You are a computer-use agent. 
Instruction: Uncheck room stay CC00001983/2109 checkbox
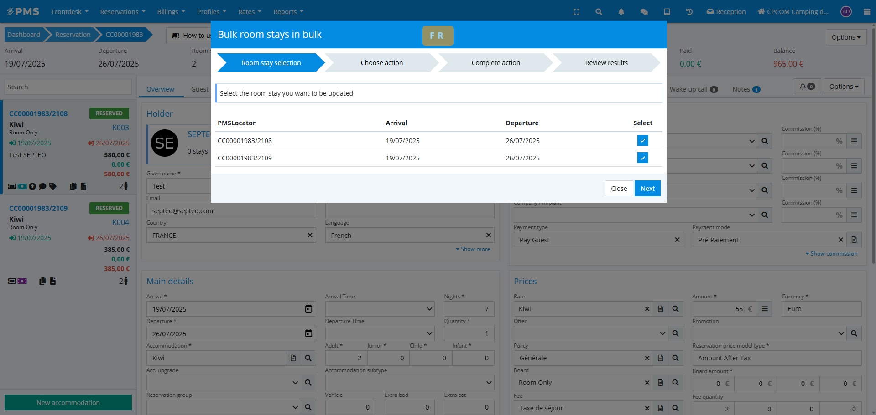pos(642,158)
